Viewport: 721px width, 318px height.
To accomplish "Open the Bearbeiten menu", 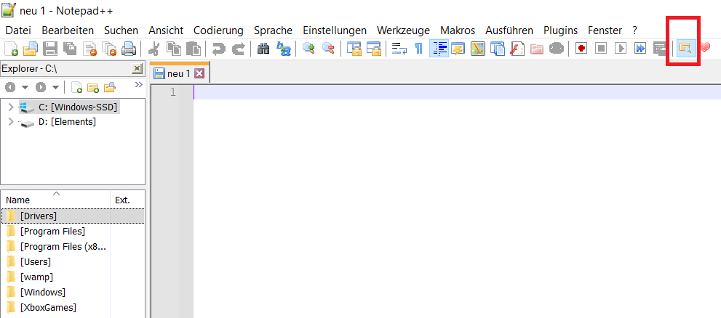I will coord(68,30).
